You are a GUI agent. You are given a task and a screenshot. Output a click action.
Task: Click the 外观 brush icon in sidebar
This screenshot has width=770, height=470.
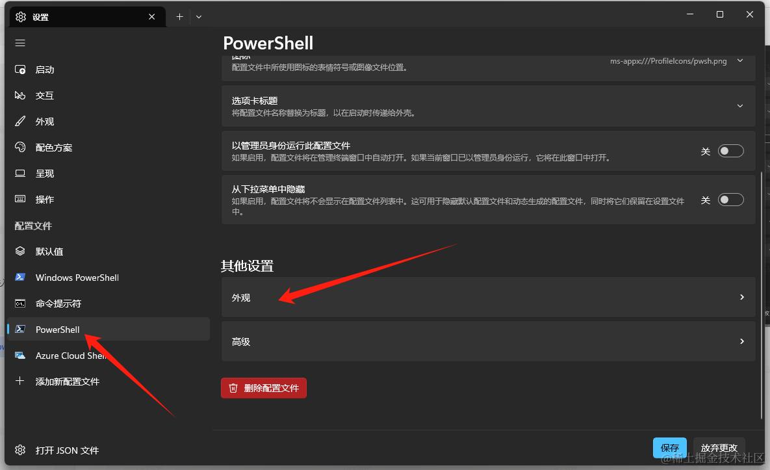pyautogui.click(x=20, y=122)
